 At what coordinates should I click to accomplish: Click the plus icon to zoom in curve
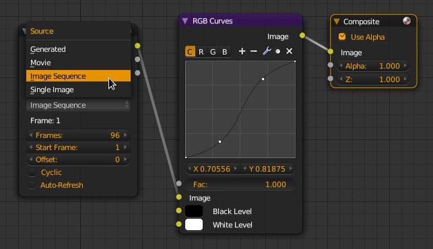242,51
